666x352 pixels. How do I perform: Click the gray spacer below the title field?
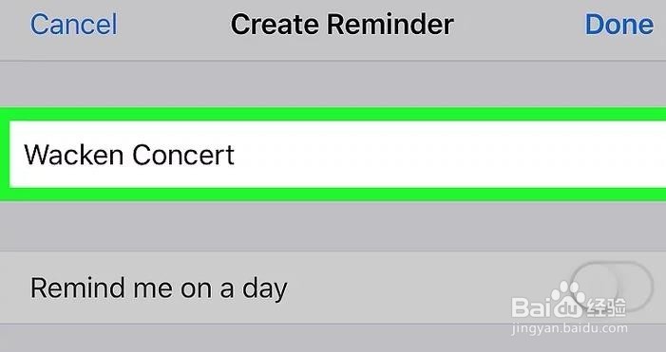coord(333,226)
